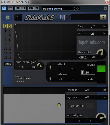Click the attack slider handle
The height and width of the screenshot is (125, 110).
point(50,68)
